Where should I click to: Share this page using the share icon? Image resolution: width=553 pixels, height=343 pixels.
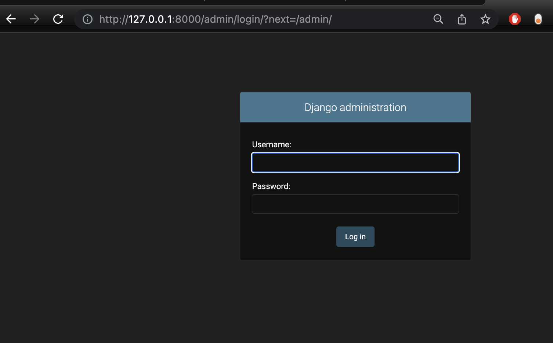[462, 19]
